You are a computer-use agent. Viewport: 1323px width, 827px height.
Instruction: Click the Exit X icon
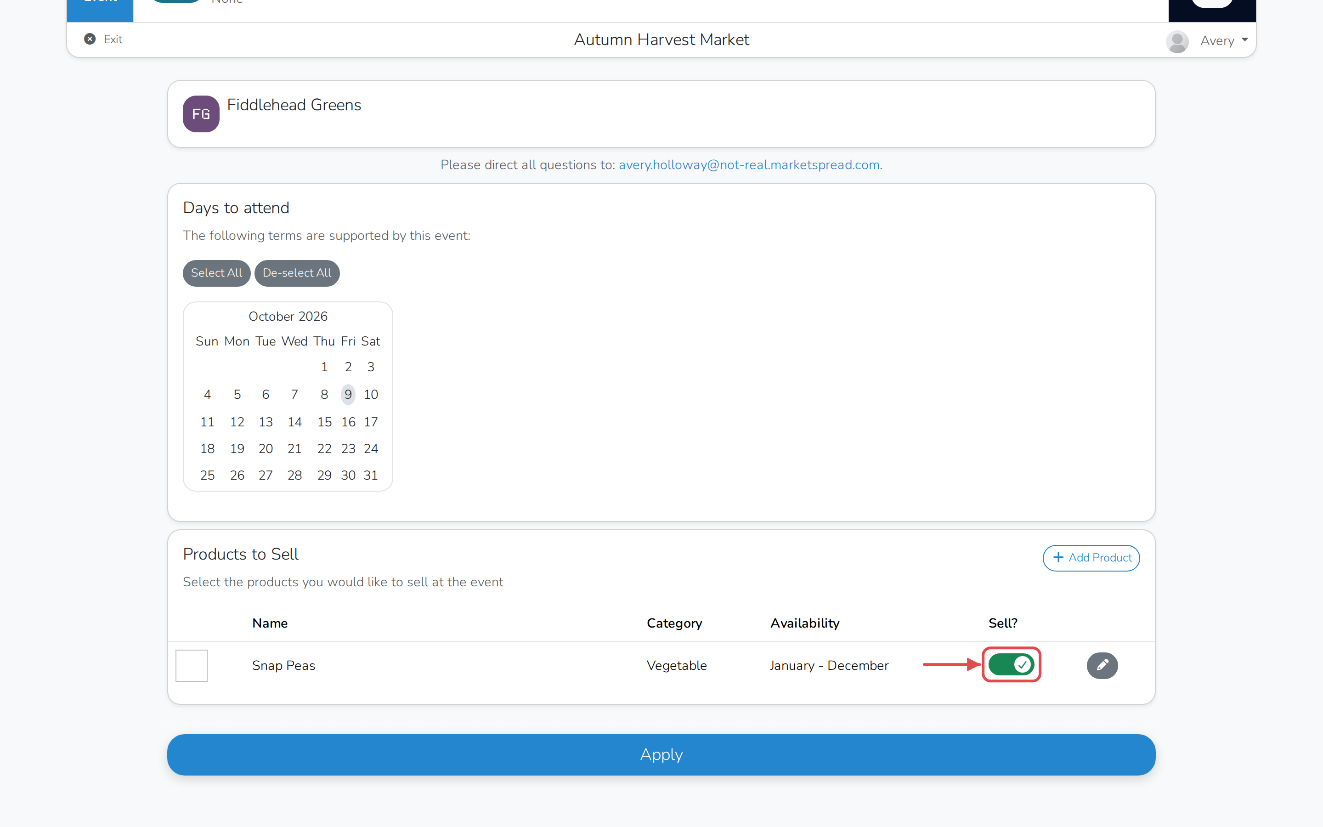click(90, 39)
